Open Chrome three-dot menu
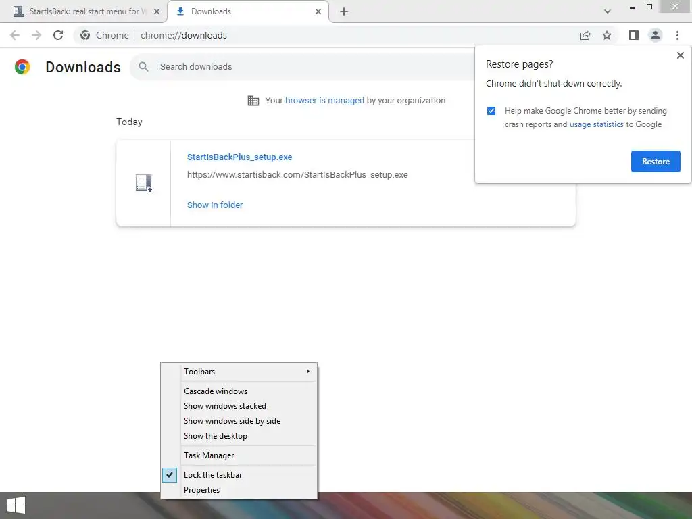692x519 pixels. pyautogui.click(x=677, y=35)
